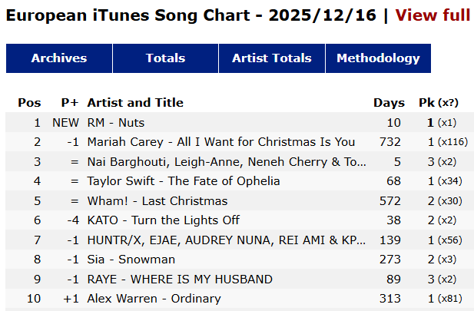Click the RM - Nuts song entry
The image size is (474, 311).
(116, 122)
